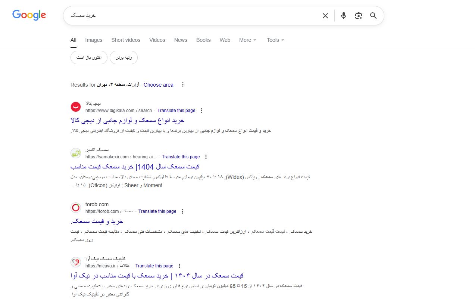Click the samakexir green favicon

tap(76, 153)
